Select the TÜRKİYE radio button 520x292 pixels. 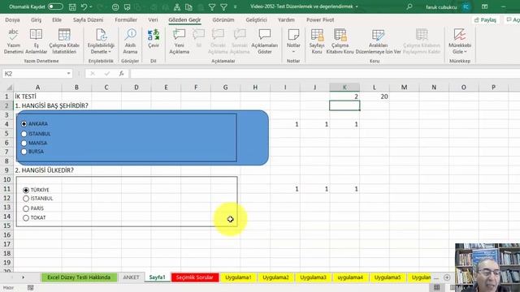coord(26,190)
